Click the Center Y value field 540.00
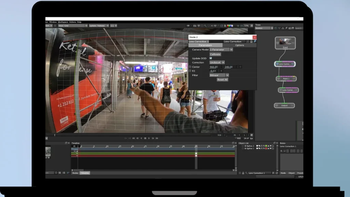This screenshot has width=350, height=197. click(230, 67)
